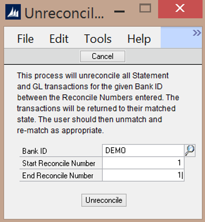Viewport: 205px width, 222px height.
Task: Minimize the Unreconcile window
Action: [118, 11]
